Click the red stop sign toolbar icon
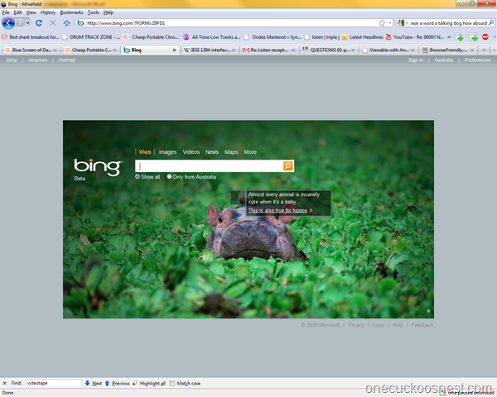 [485, 37]
